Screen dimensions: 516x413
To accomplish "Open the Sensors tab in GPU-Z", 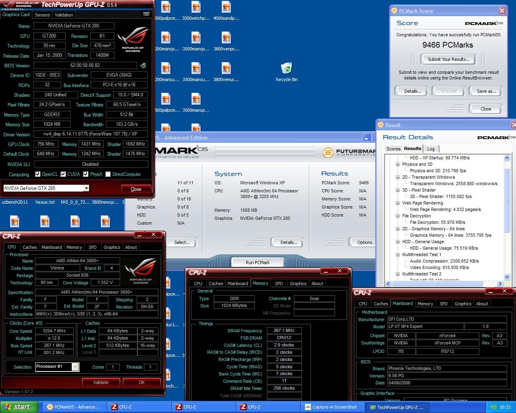I will pyautogui.click(x=42, y=15).
